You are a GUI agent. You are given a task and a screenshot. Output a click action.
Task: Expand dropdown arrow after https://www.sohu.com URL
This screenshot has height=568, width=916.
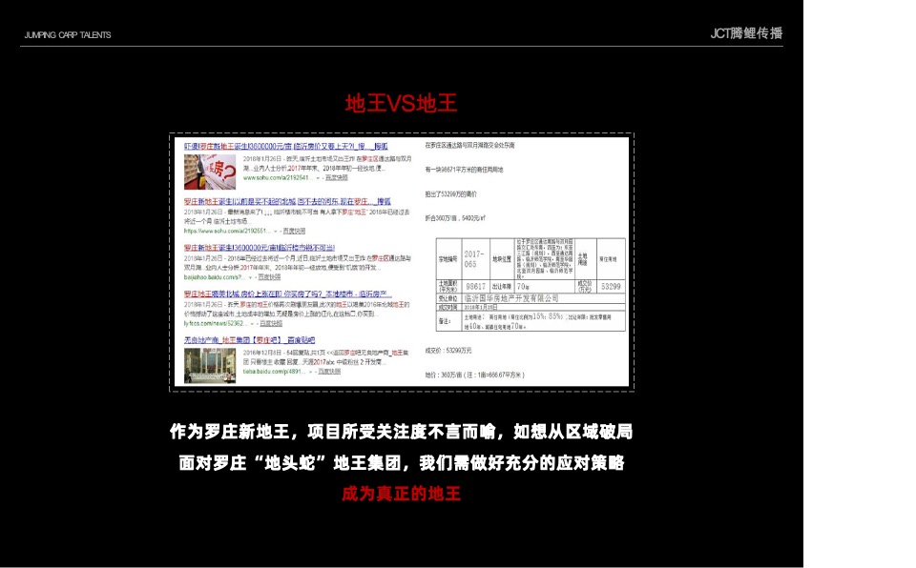coord(275,231)
